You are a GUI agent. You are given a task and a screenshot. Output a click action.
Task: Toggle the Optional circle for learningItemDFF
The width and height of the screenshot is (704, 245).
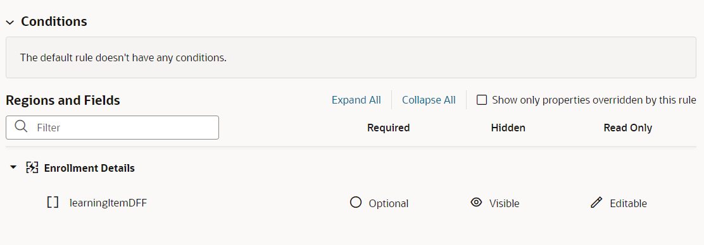(x=356, y=203)
